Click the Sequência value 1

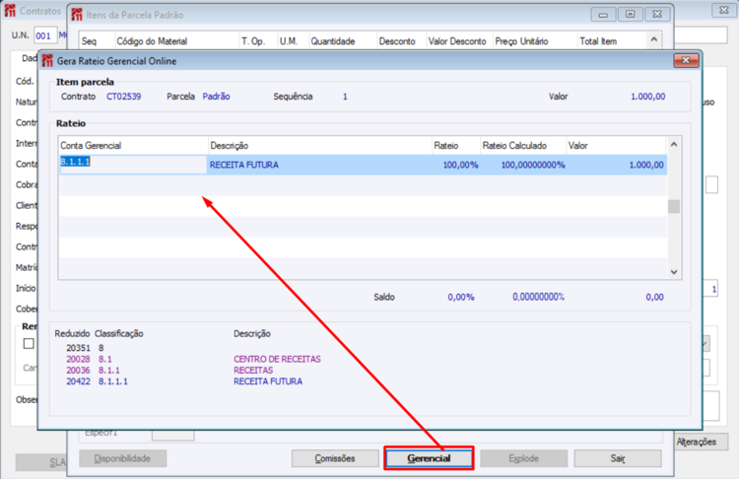(x=345, y=97)
